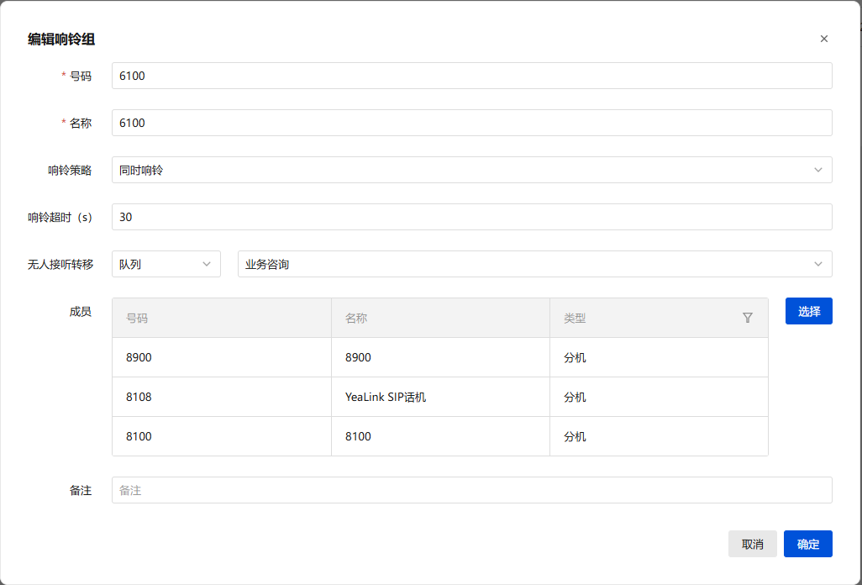Click the 类型 column header text

[575, 319]
